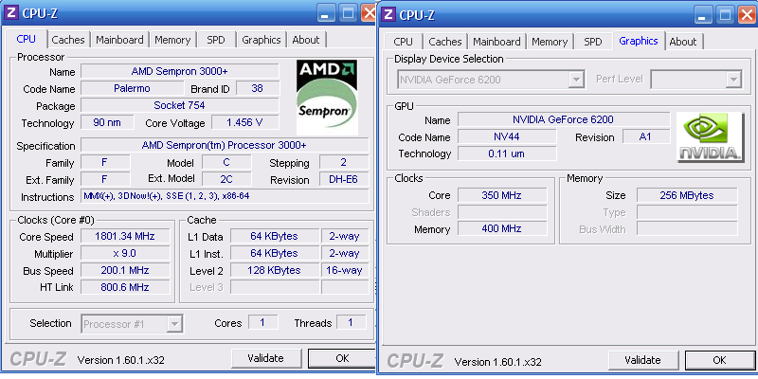Expand the Processor #1 selection dropdown
Viewport: 758px width, 379px height.
(174, 324)
